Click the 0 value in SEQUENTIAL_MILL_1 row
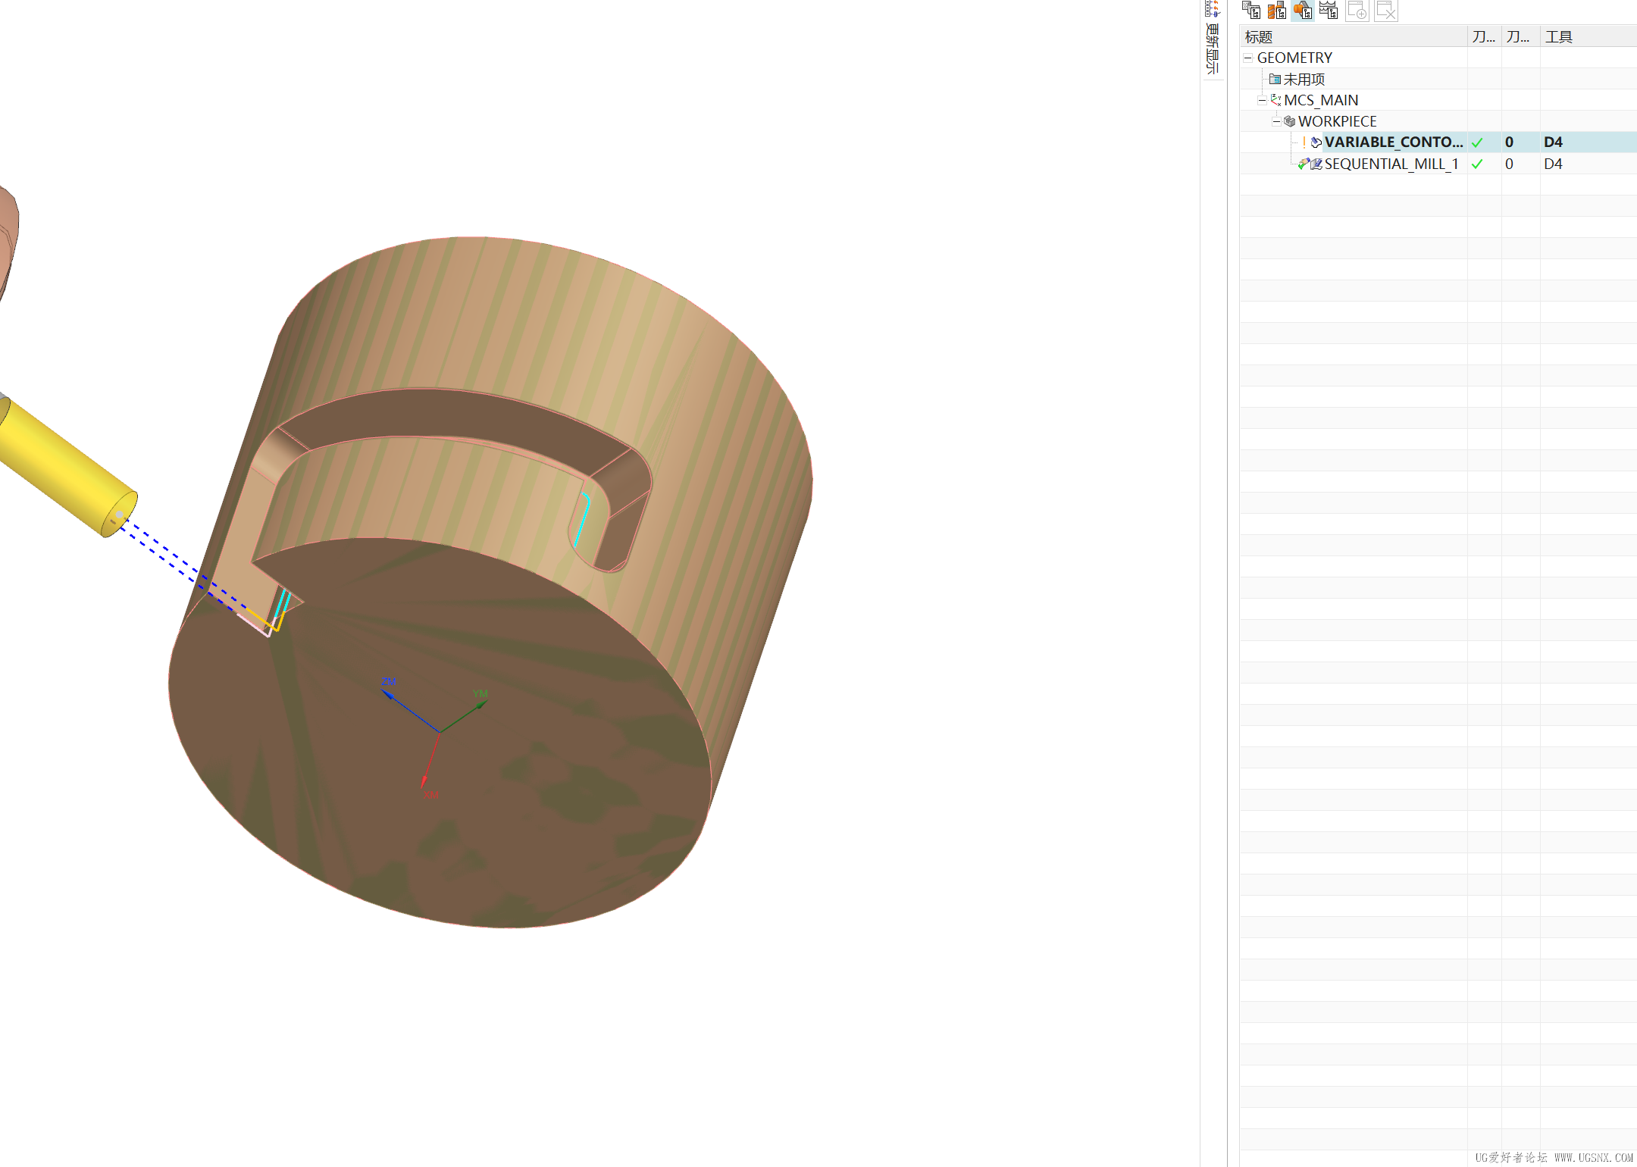Image resolution: width=1637 pixels, height=1167 pixels. 1509,164
